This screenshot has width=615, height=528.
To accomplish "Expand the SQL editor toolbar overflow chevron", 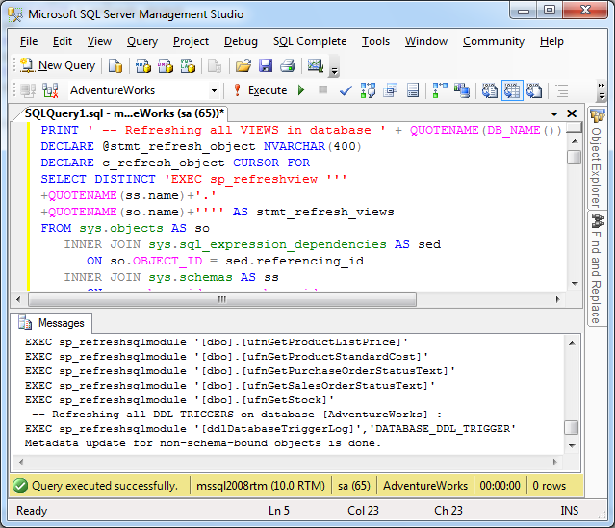I will coord(602,90).
